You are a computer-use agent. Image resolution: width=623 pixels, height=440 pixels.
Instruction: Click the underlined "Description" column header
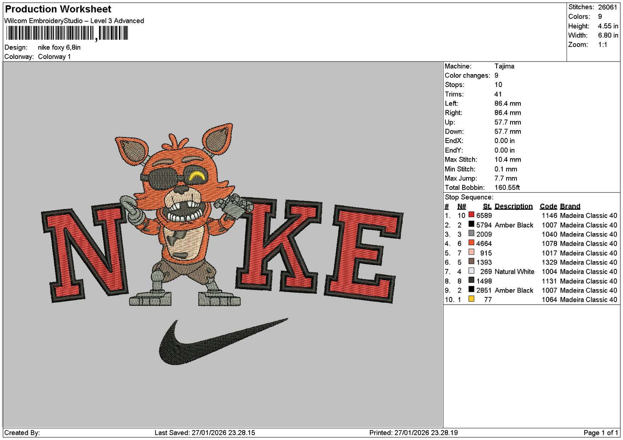[513, 206]
